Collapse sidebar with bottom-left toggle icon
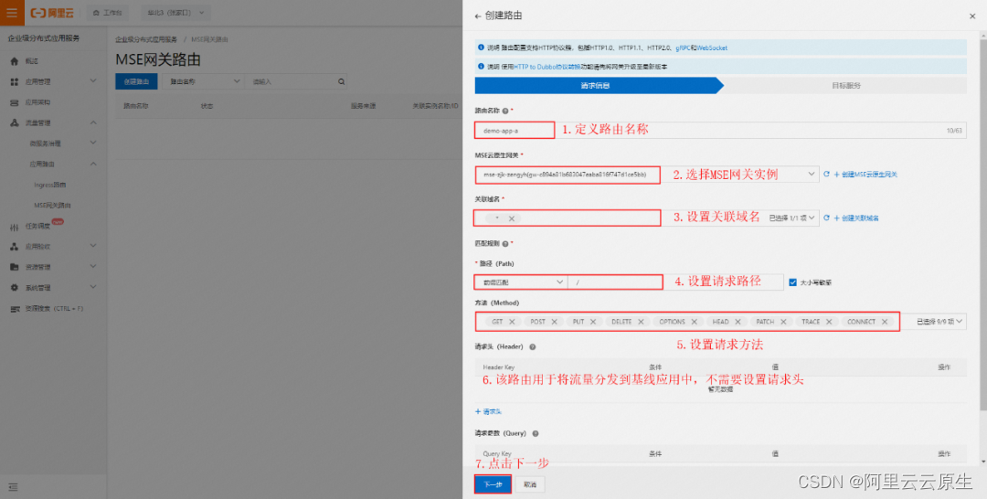Viewport: 987px width, 499px height. (x=13, y=487)
